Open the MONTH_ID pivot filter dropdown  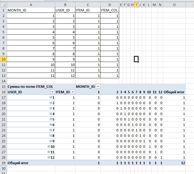(x=98, y=86)
